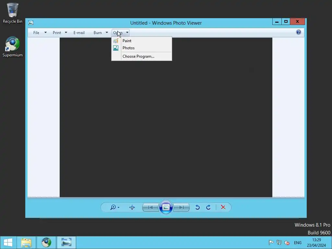Go to the next image

click(181, 207)
